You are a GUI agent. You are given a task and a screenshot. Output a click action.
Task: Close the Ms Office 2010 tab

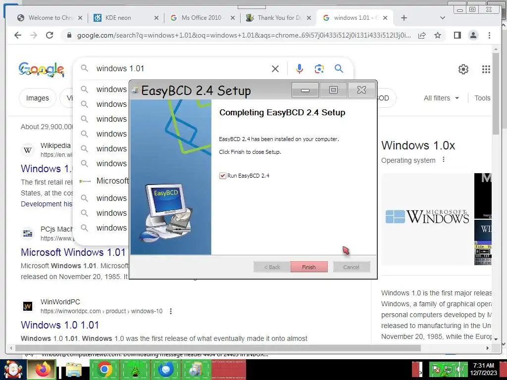(x=233, y=18)
